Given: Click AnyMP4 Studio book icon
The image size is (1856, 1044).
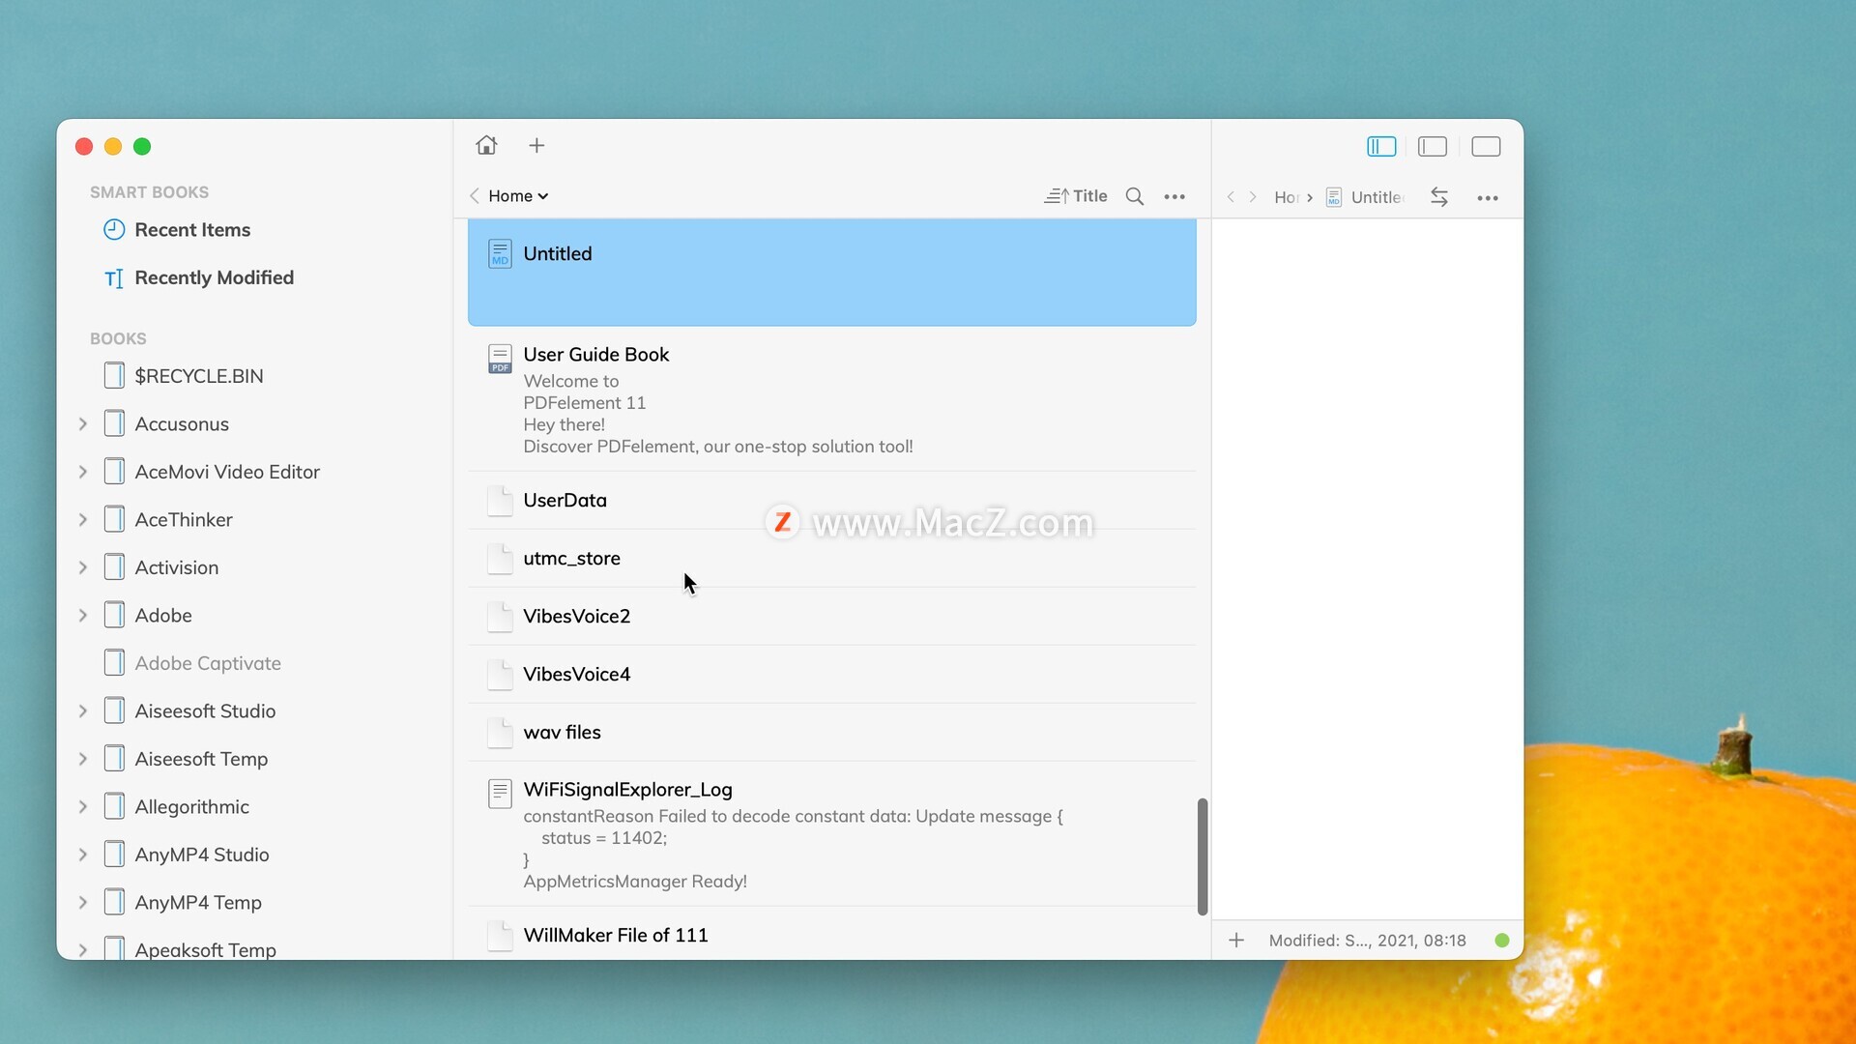Looking at the screenshot, I should coord(114,855).
